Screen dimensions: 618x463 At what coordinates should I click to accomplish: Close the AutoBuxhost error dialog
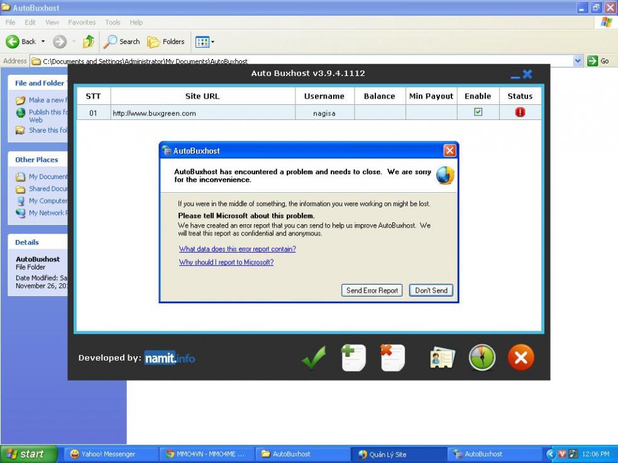[450, 150]
